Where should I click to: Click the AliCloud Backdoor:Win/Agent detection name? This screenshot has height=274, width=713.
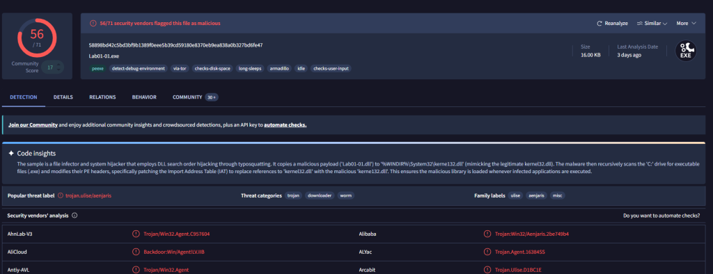click(x=174, y=252)
